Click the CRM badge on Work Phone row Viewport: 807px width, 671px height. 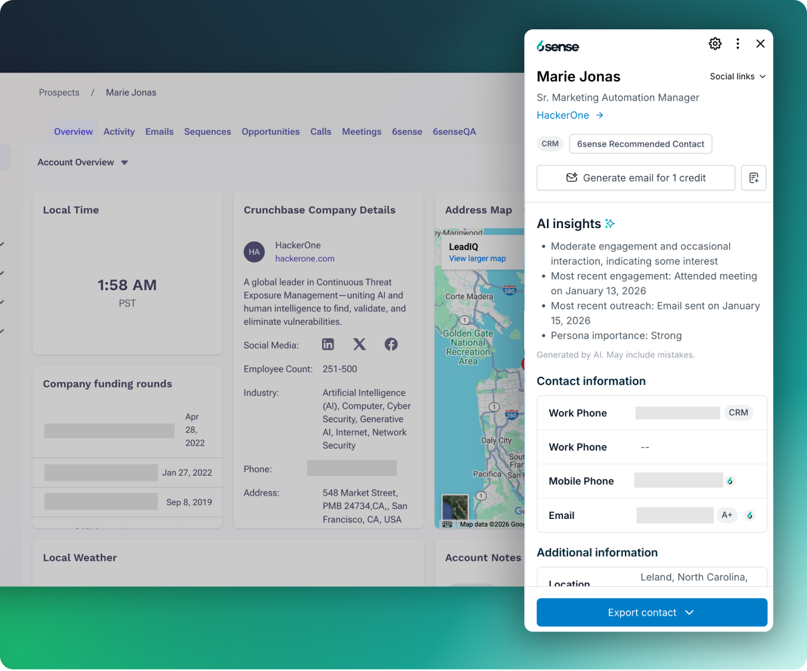(738, 413)
